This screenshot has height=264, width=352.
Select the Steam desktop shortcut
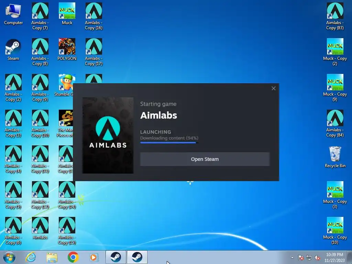pos(13,50)
